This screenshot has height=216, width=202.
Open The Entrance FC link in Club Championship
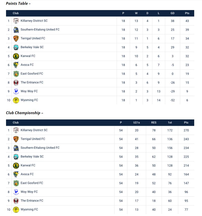[x=32, y=200]
